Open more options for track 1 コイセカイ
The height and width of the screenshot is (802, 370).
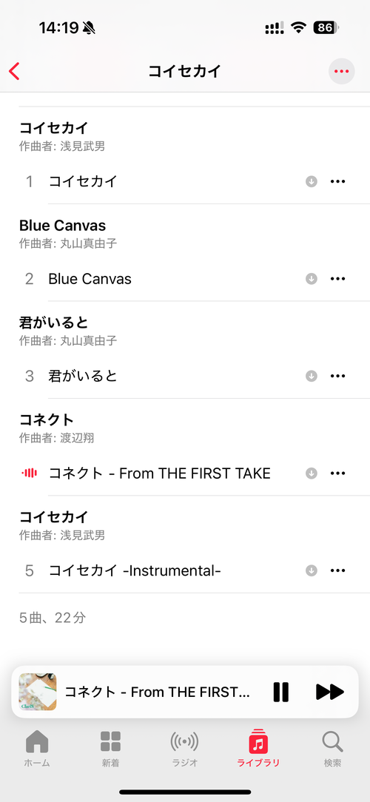337,181
